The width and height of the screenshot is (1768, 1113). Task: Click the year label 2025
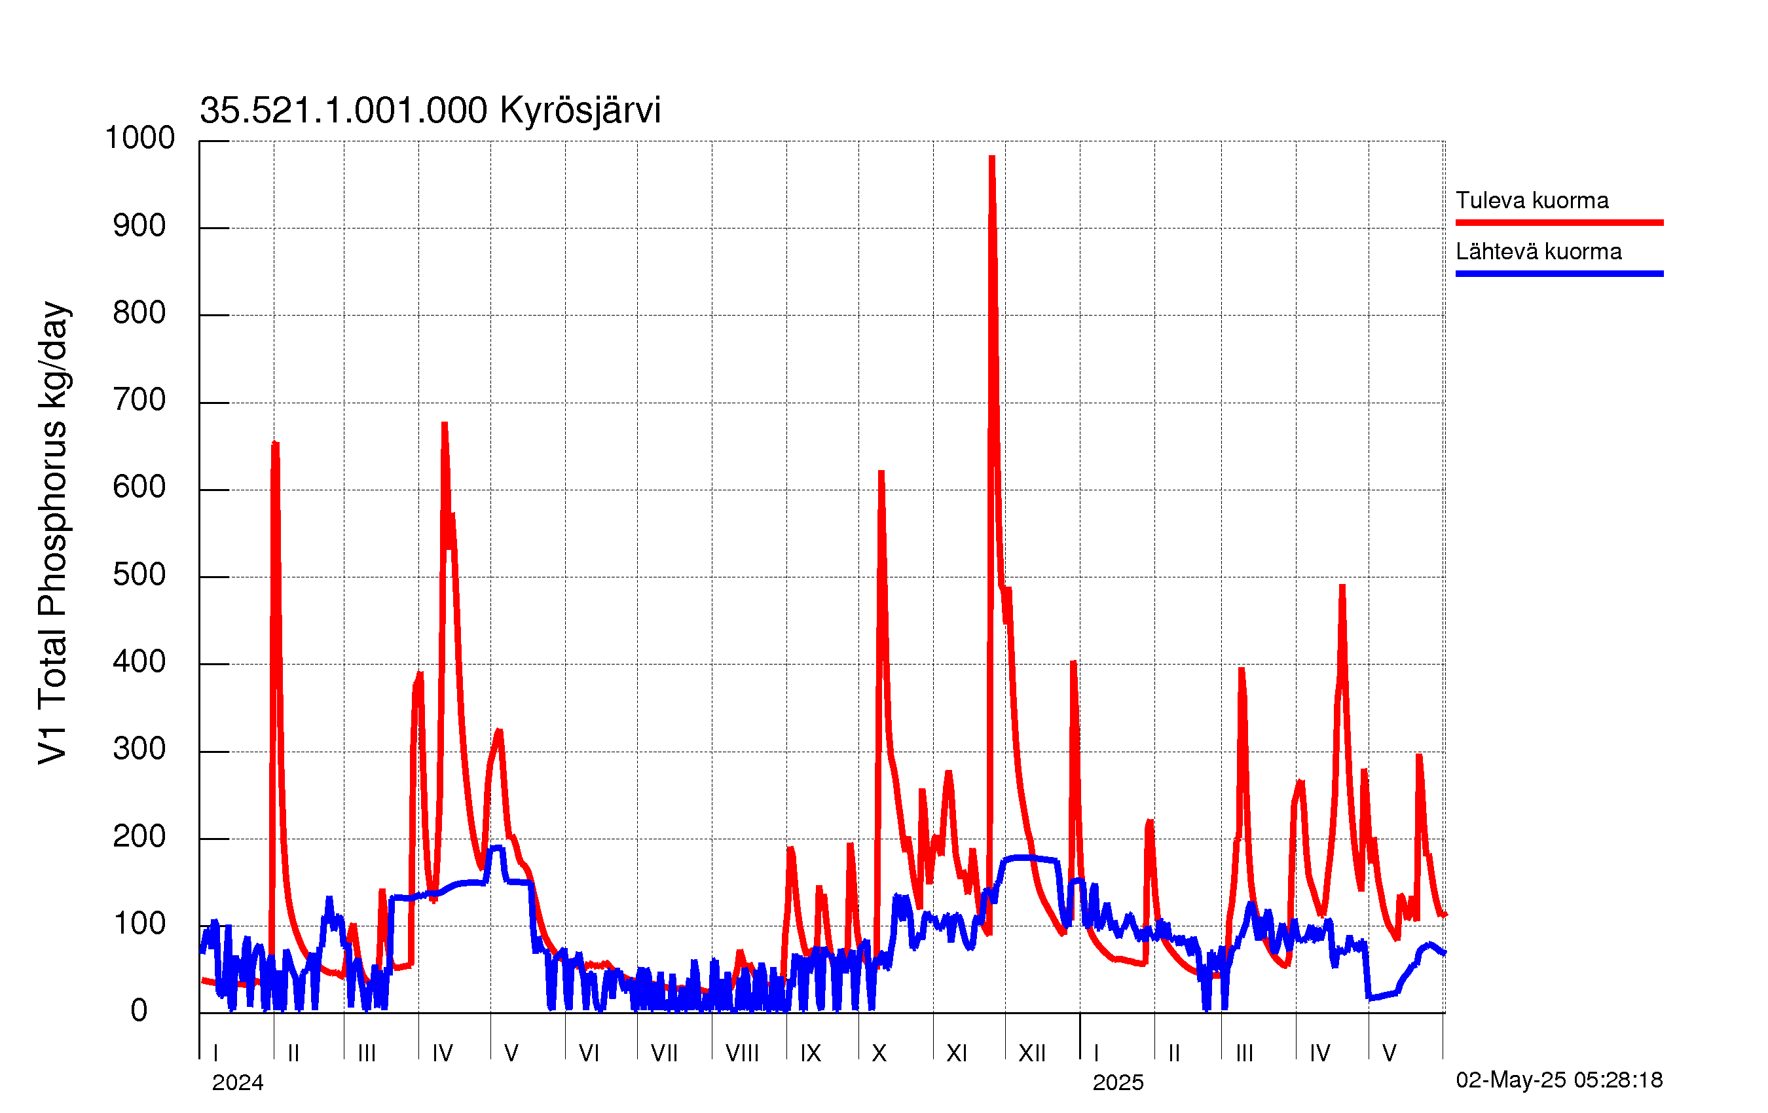point(1118,1083)
